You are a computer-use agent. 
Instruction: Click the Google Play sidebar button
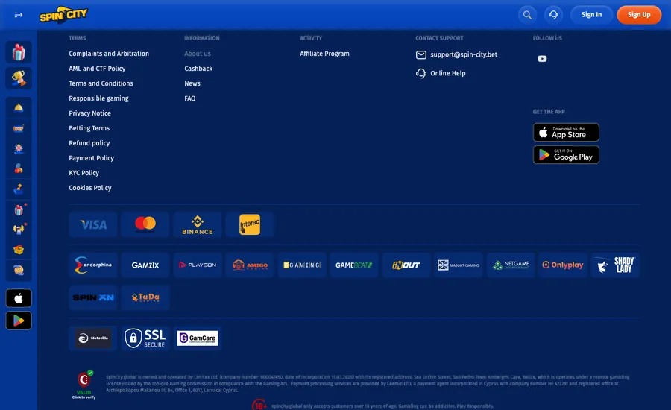pyautogui.click(x=19, y=321)
